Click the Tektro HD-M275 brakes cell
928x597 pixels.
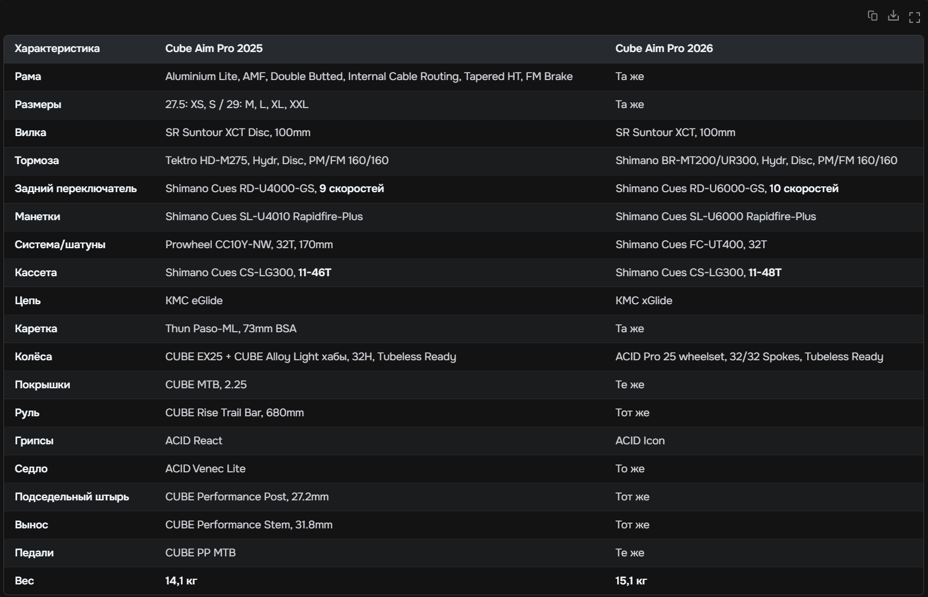[277, 161]
